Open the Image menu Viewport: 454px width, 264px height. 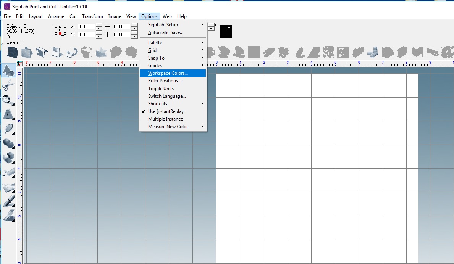[x=115, y=16]
